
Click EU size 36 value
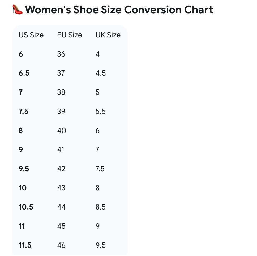(61, 54)
